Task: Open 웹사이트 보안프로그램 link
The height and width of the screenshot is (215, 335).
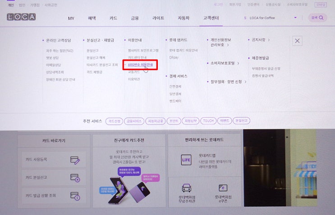Action: [143, 50]
